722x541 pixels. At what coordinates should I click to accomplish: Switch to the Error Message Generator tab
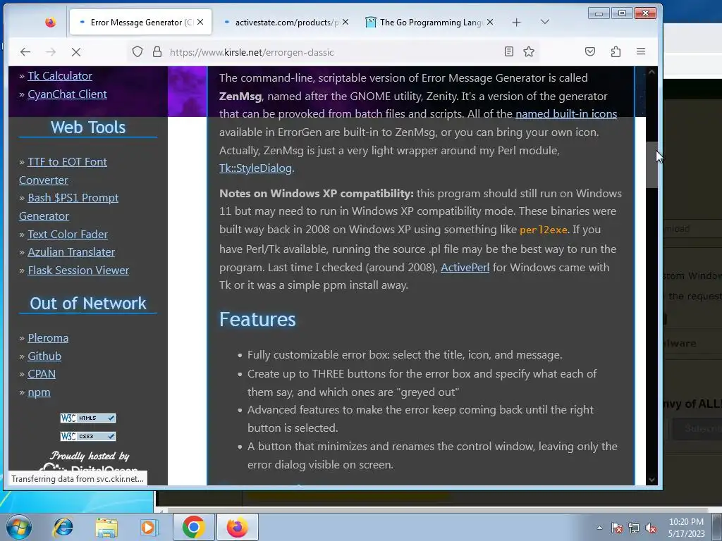click(140, 22)
